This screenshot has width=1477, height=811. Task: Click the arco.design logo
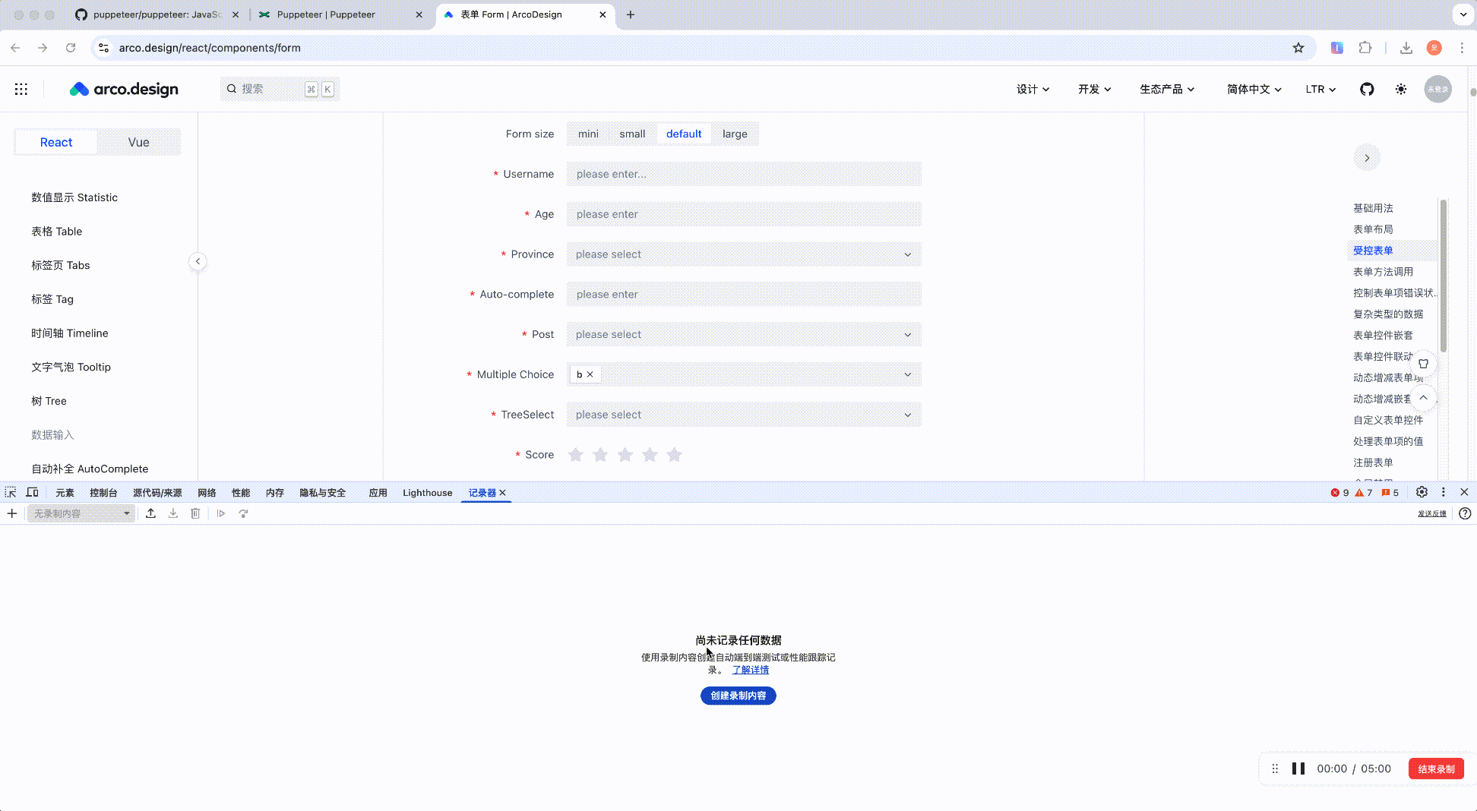[124, 89]
